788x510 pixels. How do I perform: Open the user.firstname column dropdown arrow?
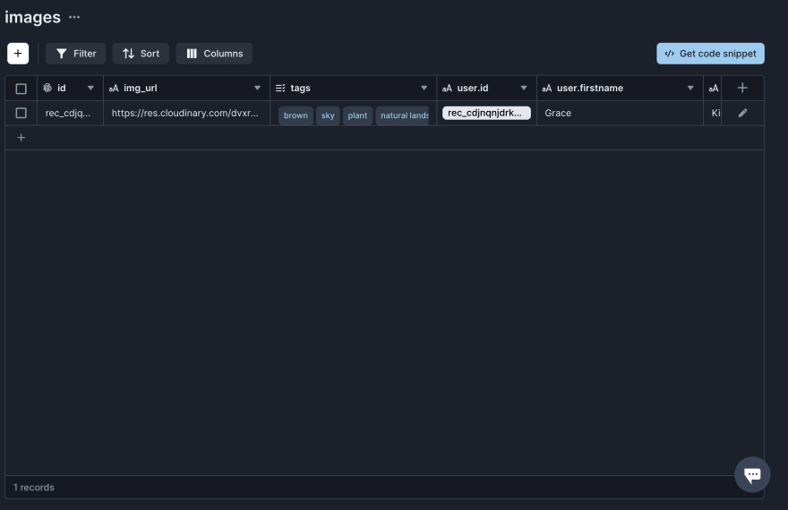point(690,88)
